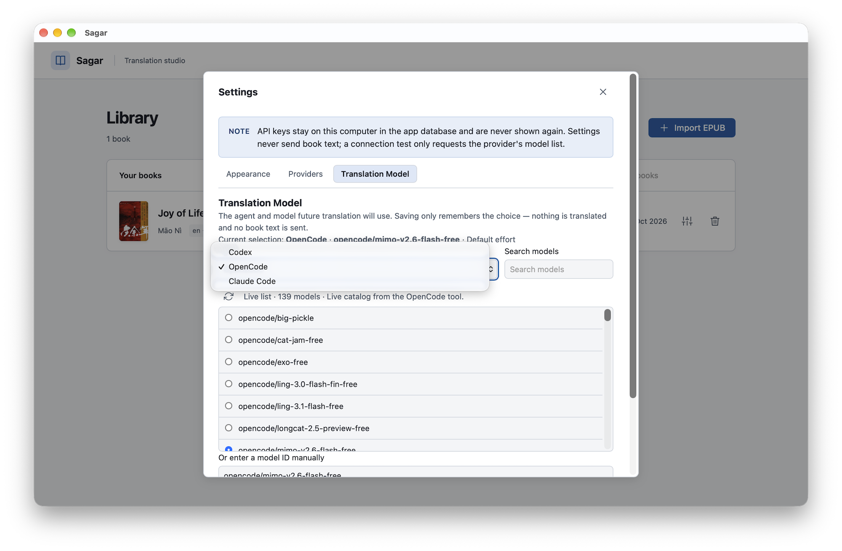Click the plus icon in Import EPUB
The image size is (842, 551).
664,128
